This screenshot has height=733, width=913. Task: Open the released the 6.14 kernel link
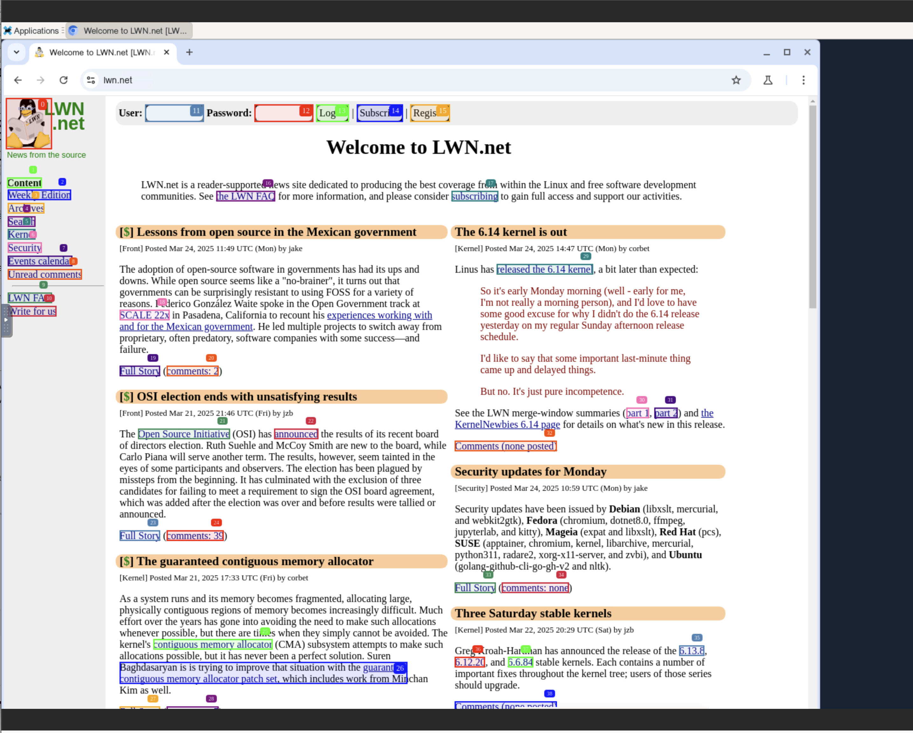pos(544,269)
